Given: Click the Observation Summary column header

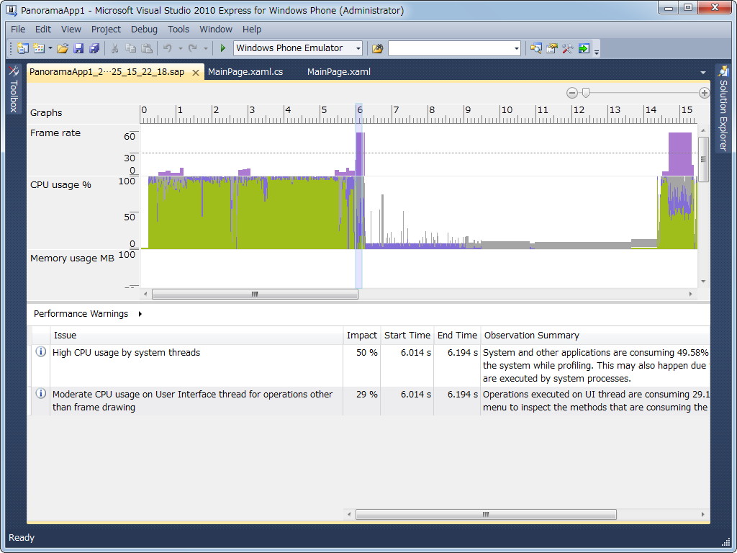Looking at the screenshot, I should 595,336.
